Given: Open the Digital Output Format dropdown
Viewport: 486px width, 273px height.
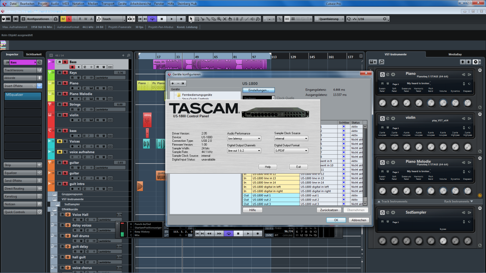Looking at the screenshot, I should click(291, 151).
